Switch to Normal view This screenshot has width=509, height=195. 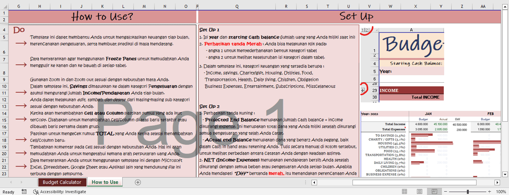(x=405, y=192)
